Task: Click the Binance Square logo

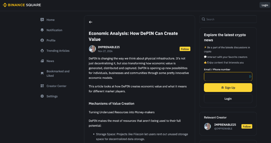Action: click(22, 5)
